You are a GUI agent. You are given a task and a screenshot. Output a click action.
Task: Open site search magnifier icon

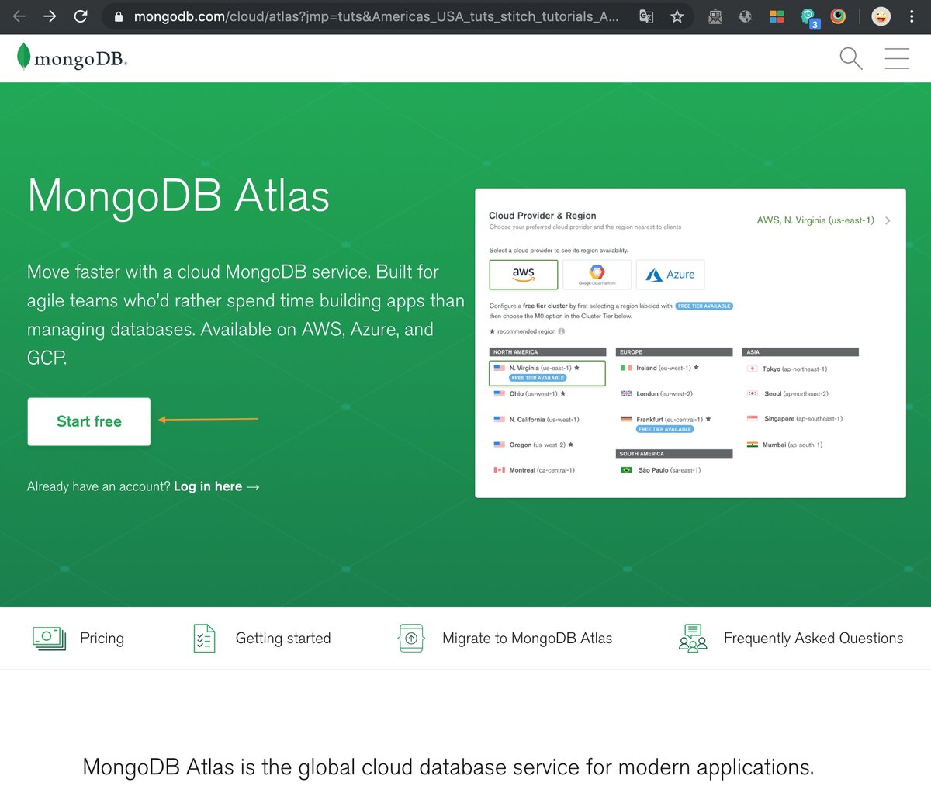tap(851, 58)
